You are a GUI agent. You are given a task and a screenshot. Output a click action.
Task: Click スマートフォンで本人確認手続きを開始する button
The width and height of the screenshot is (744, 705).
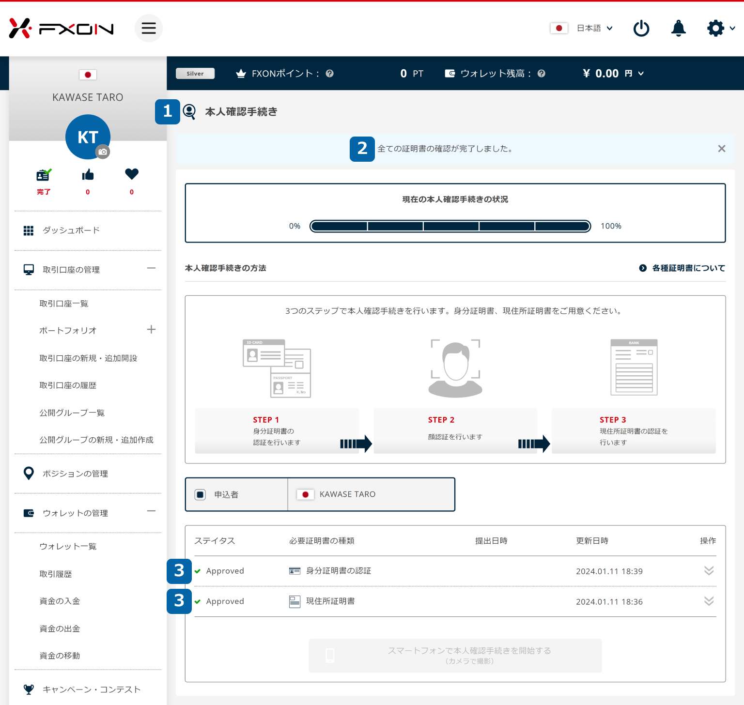tap(455, 656)
